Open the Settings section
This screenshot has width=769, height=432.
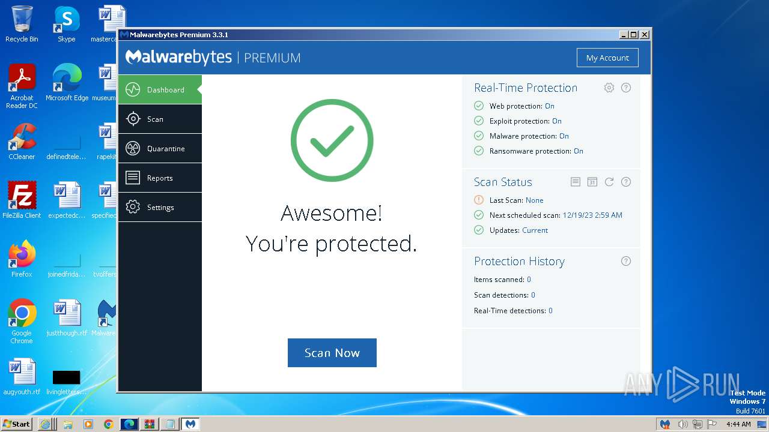click(160, 208)
